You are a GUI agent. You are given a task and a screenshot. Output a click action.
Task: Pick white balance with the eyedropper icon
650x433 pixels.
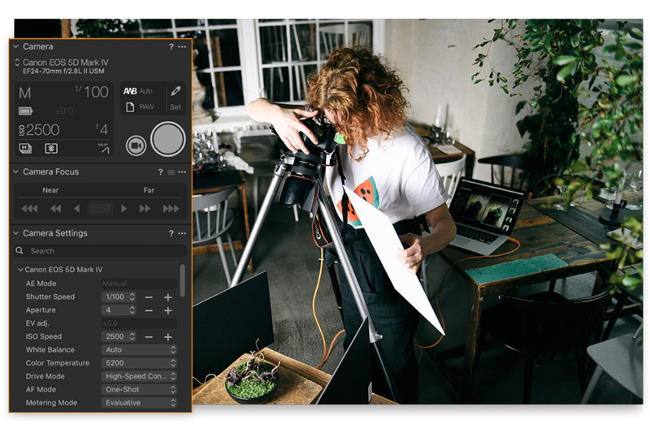(x=175, y=91)
